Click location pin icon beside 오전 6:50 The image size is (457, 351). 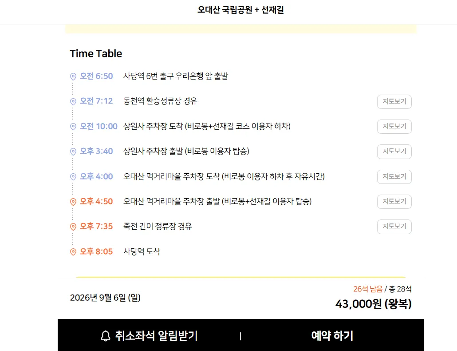(73, 76)
